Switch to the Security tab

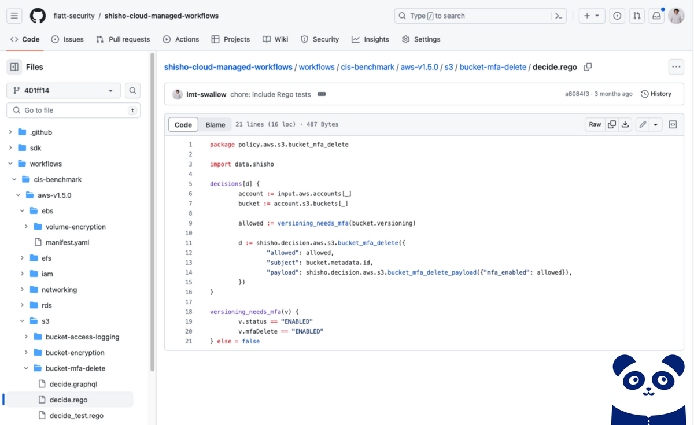pos(320,39)
